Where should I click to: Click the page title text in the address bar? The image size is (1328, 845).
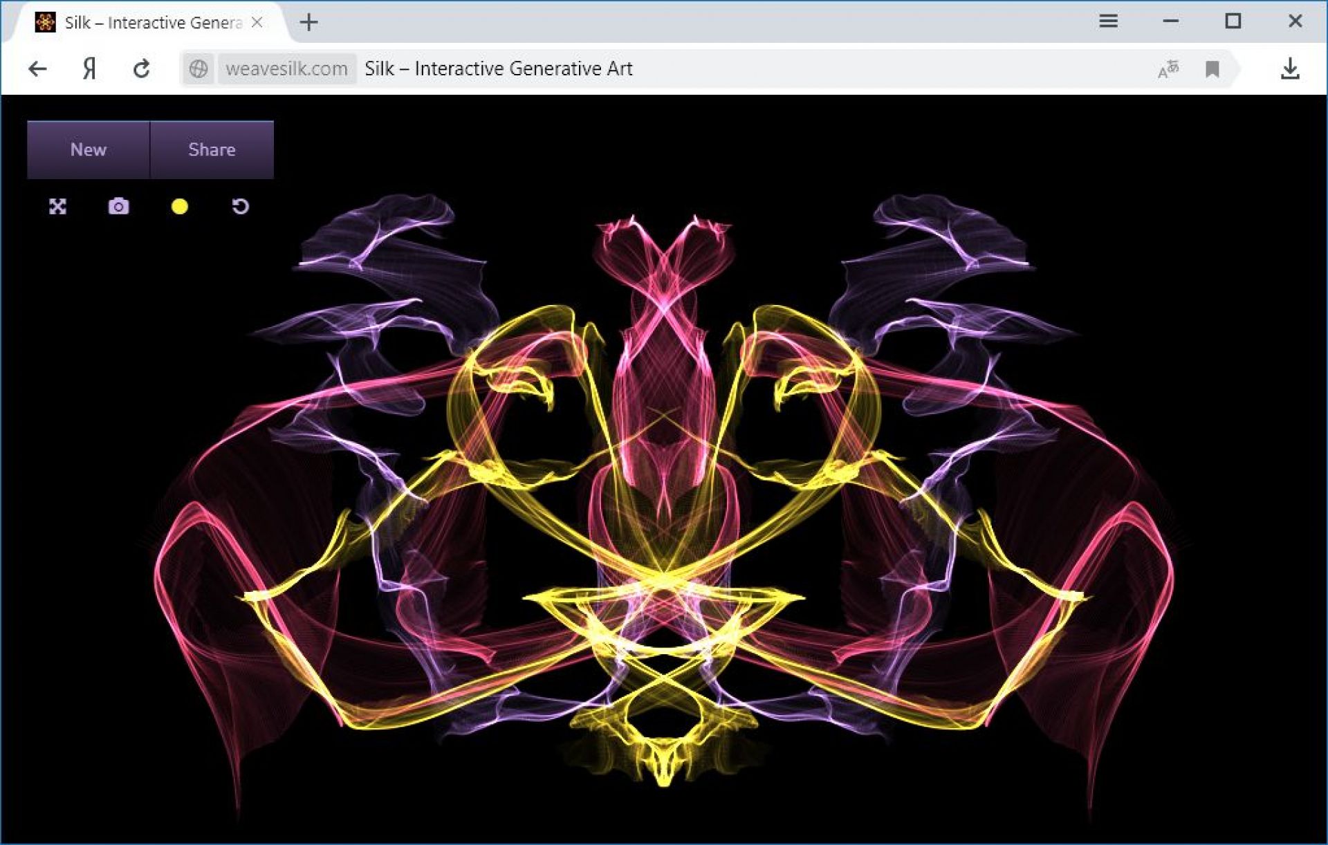(498, 68)
